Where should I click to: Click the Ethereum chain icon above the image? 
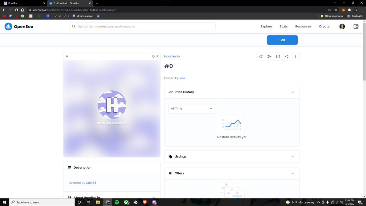[x=67, y=56]
